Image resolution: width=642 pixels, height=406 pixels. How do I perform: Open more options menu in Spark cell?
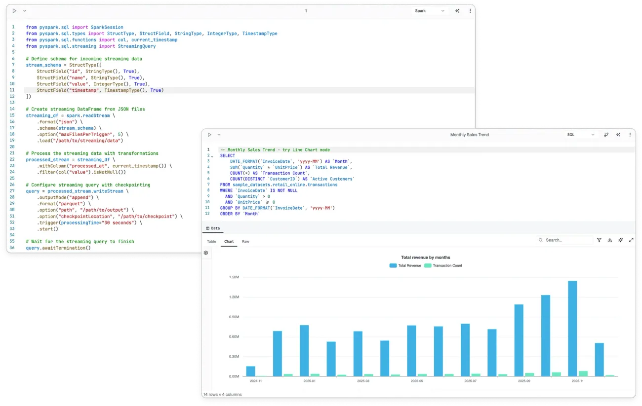coord(470,11)
